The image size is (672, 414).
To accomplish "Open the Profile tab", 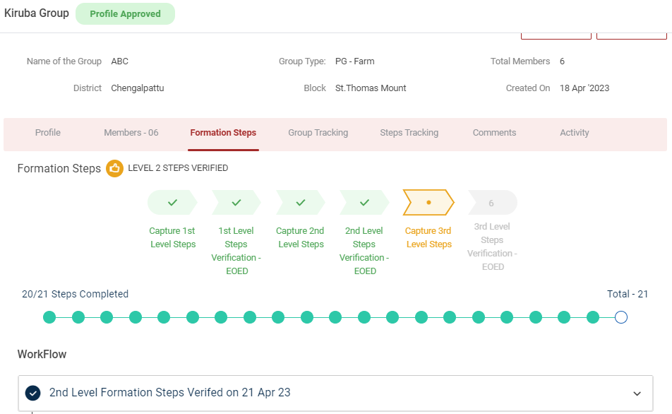I will click(48, 133).
